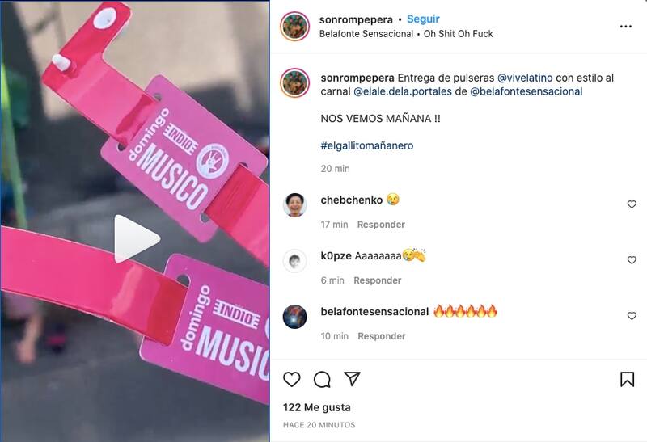
Task: Like k0pze's comment
Action: [x=632, y=259]
